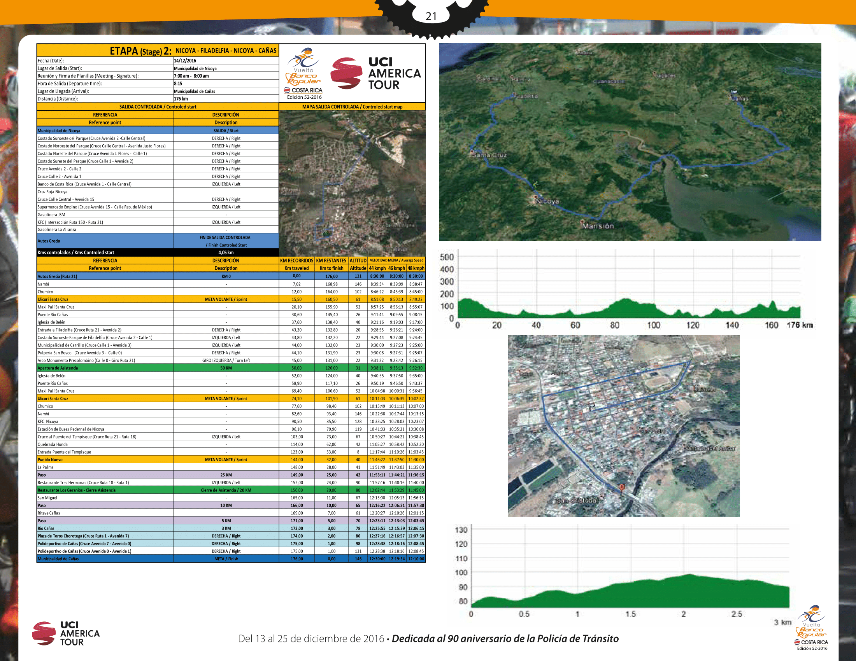Click the Vuelta Banco Popular Costa Rica header logo
The height and width of the screenshot is (661, 856).
point(304,73)
